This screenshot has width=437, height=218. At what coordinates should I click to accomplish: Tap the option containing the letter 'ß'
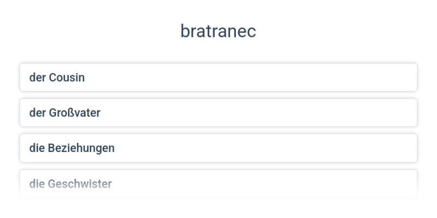218,113
